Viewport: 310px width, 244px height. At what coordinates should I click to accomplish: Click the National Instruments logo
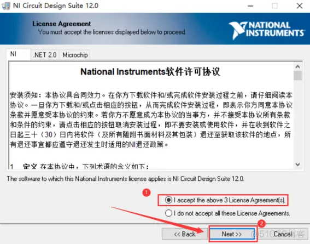(267, 30)
